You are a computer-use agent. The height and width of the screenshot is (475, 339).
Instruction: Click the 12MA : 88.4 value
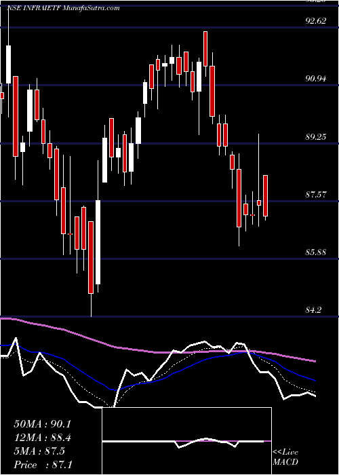point(42,438)
